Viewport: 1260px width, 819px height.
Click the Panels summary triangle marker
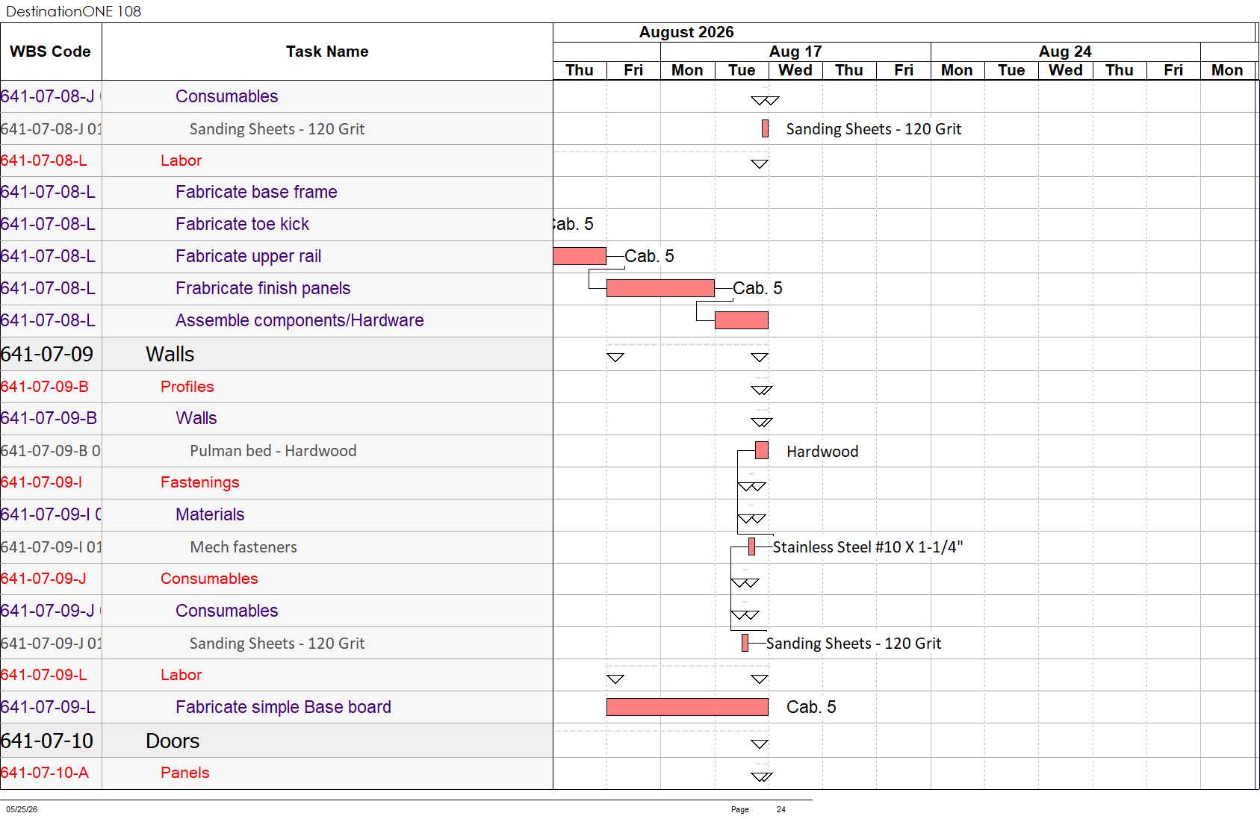tap(761, 776)
